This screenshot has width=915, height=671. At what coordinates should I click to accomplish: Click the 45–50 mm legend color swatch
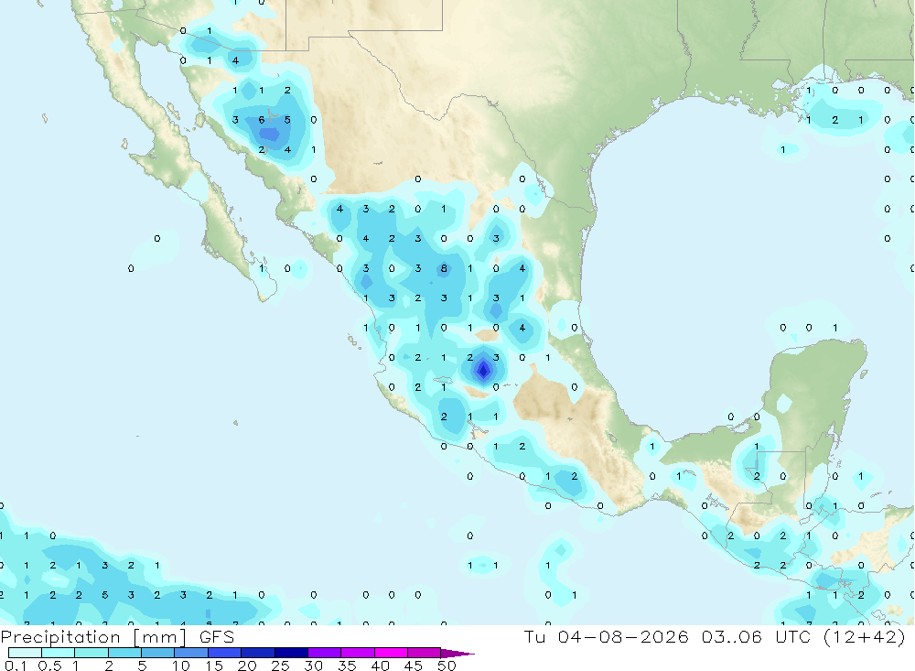pyautogui.click(x=425, y=653)
